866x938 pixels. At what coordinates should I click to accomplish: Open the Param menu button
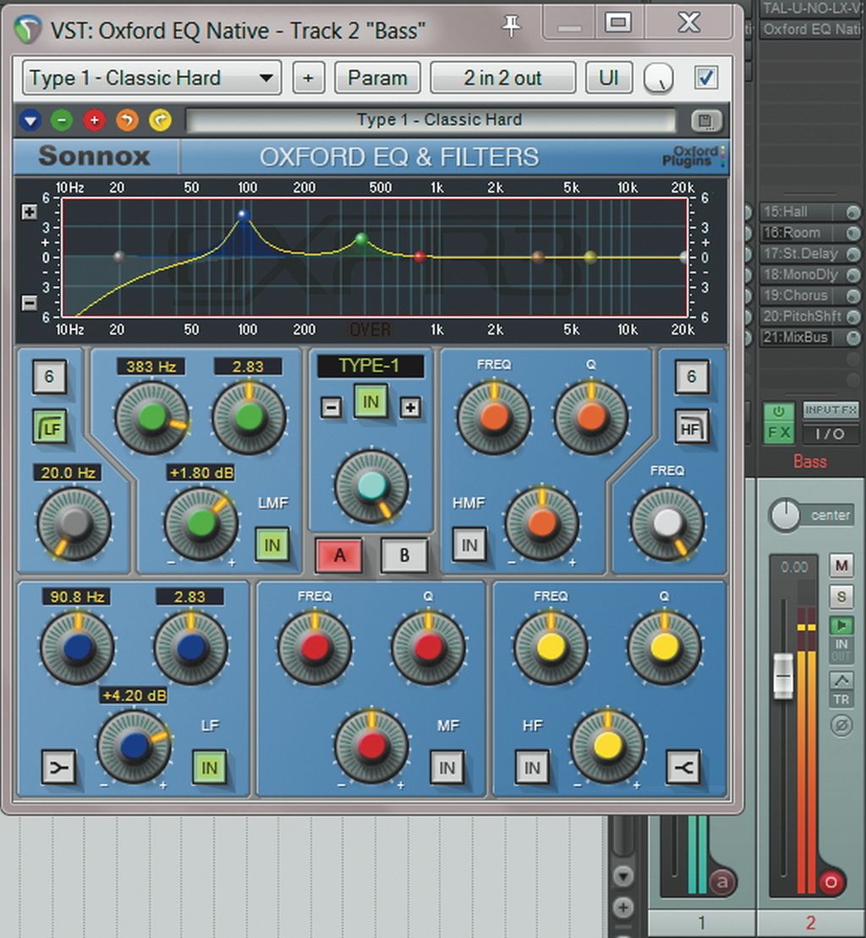(377, 78)
